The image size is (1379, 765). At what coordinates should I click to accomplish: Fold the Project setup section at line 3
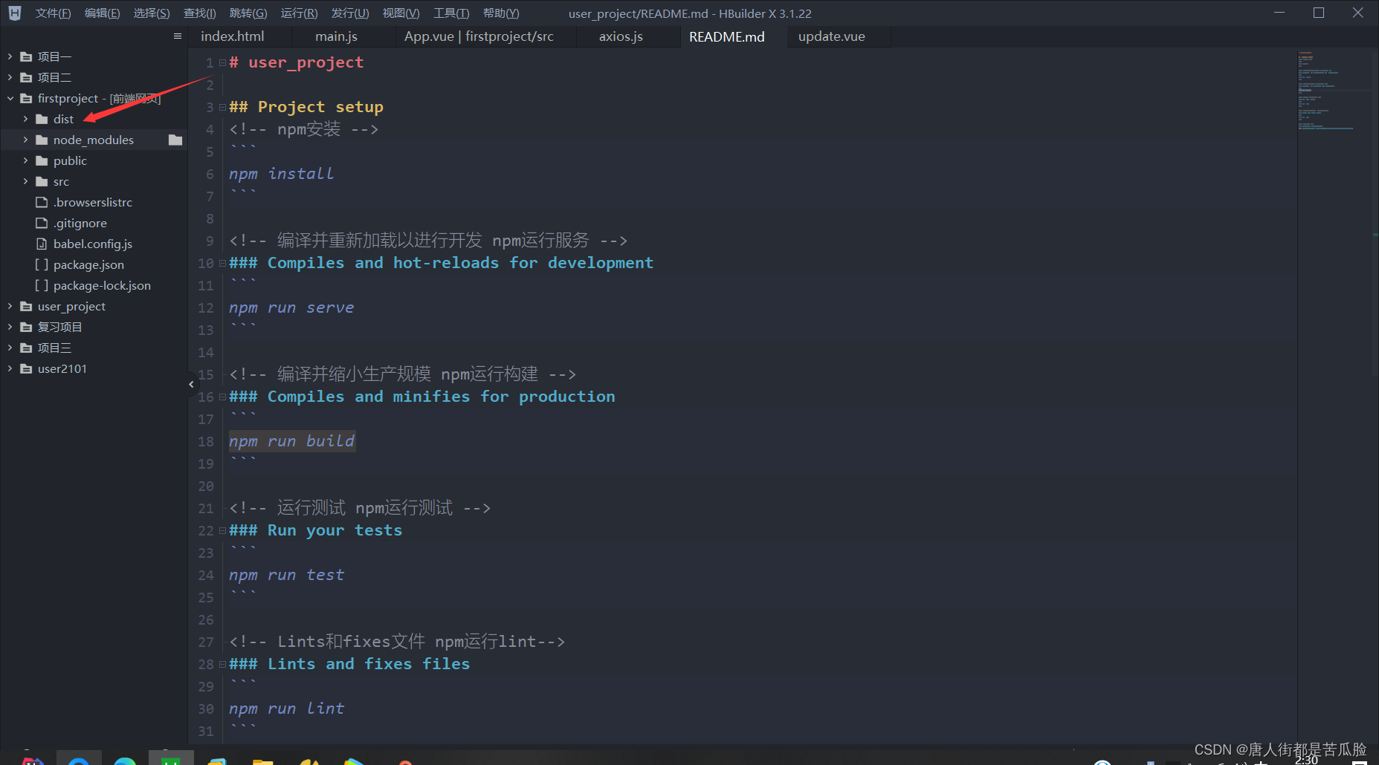click(222, 107)
